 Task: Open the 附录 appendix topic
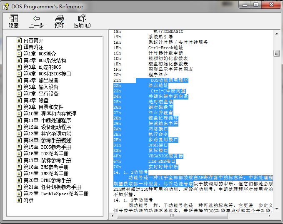tap(28, 201)
